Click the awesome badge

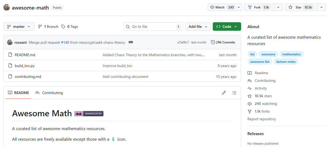(89, 114)
